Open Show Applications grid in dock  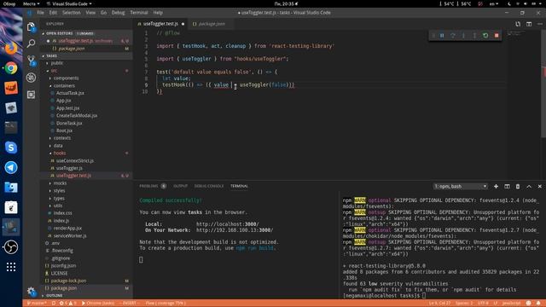11,267
